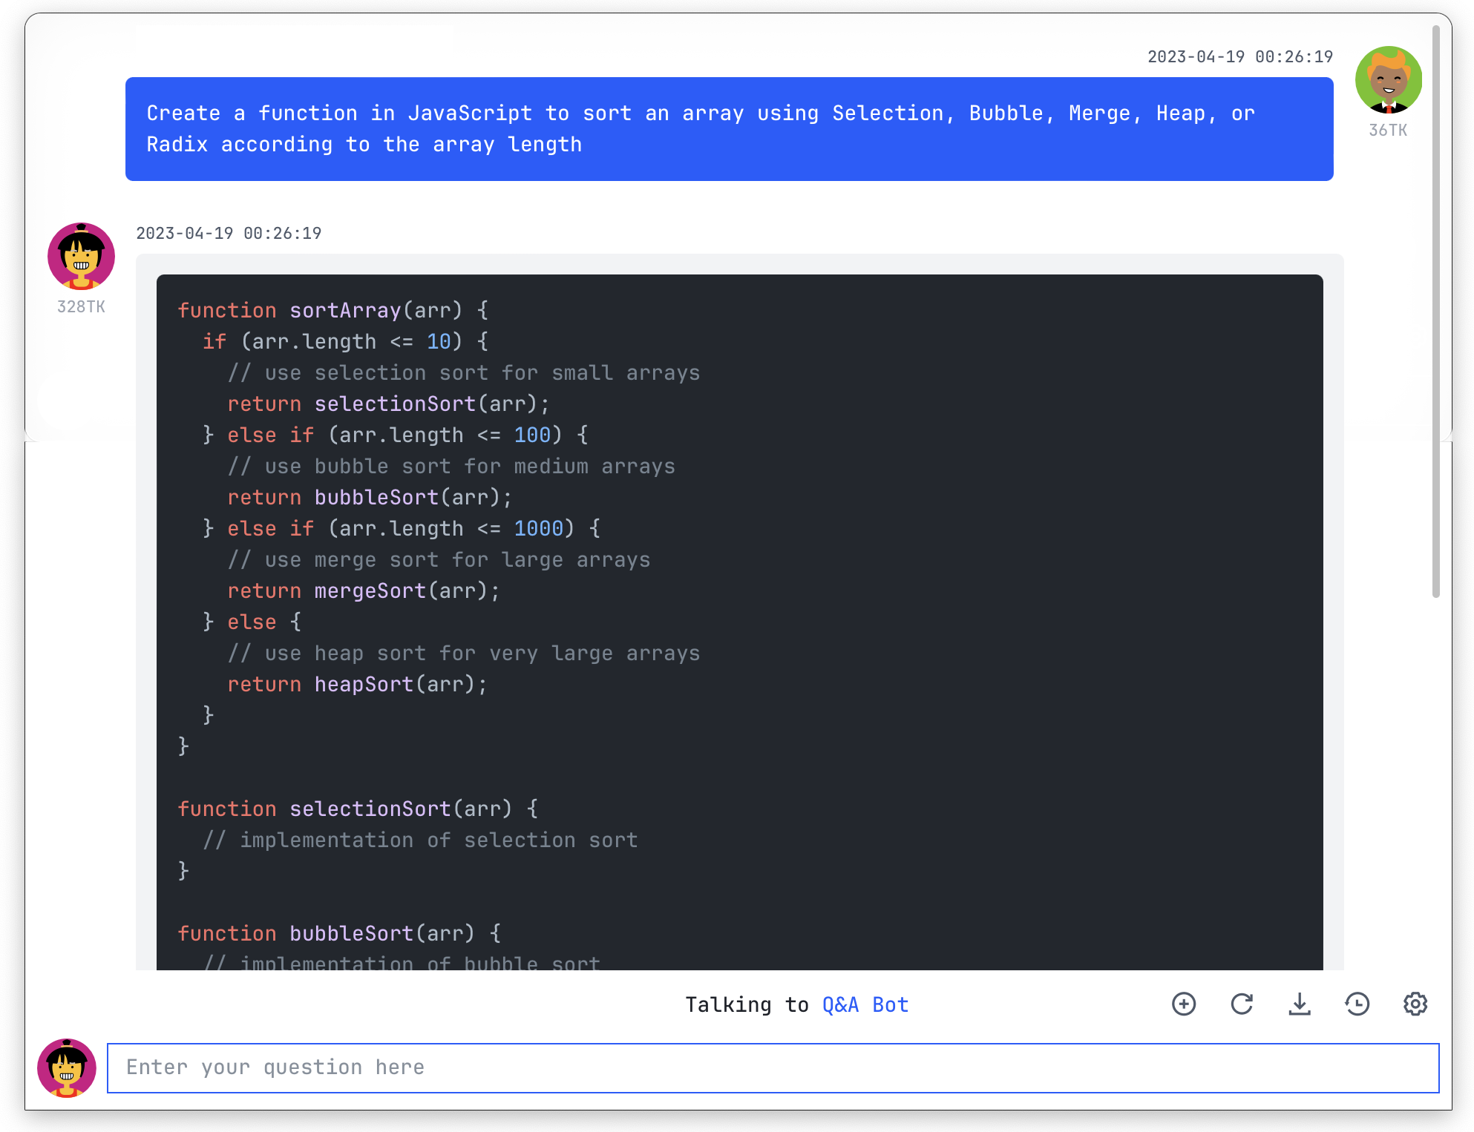1474x1132 pixels.
Task: Open settings via gear icon
Action: tap(1415, 1004)
